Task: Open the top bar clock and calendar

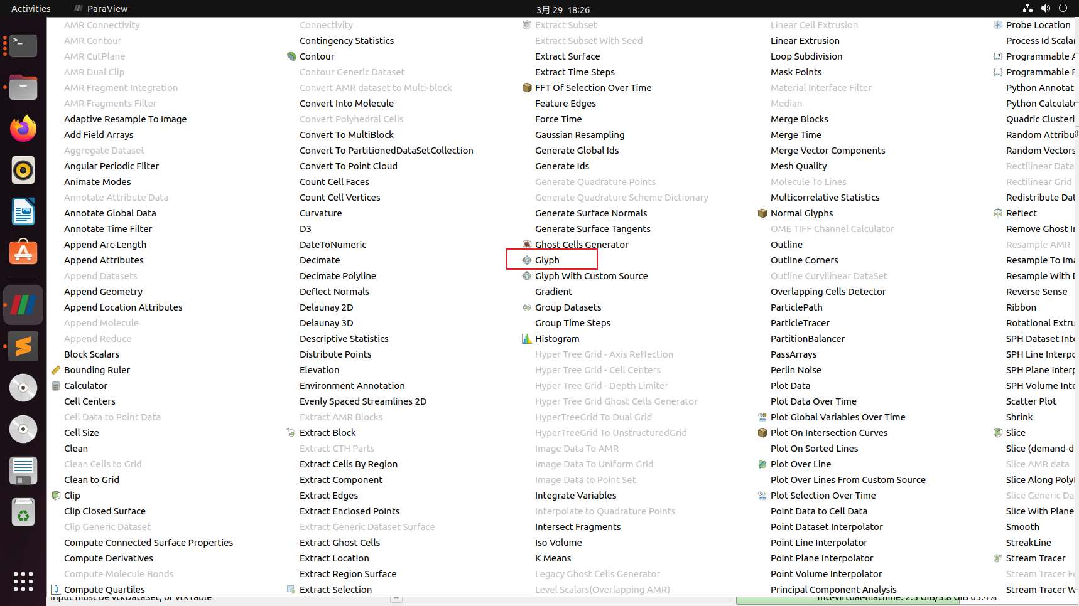Action: click(x=563, y=9)
